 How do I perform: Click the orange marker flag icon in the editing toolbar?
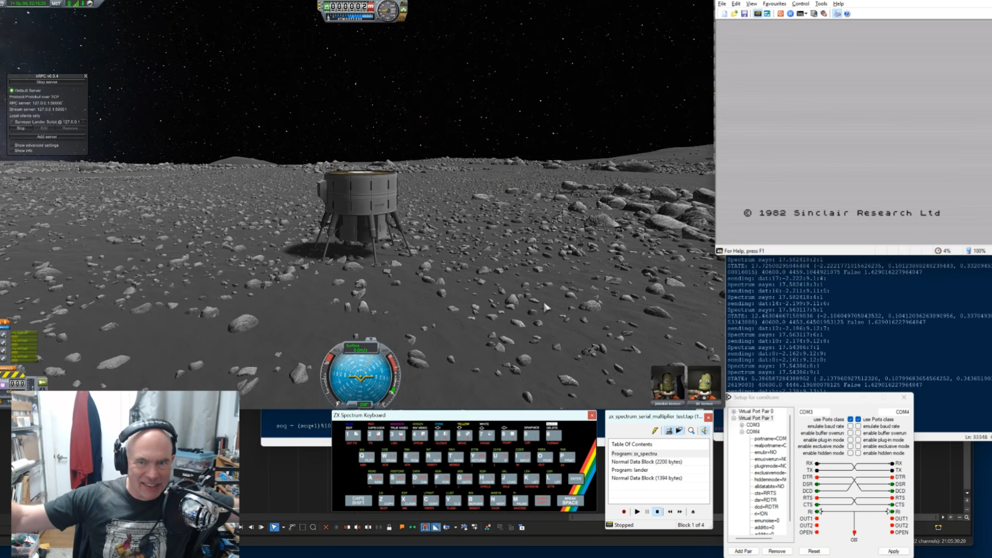click(401, 527)
